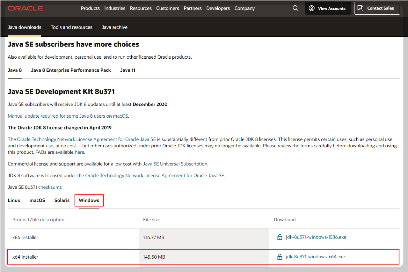This screenshot has height=272, width=408.
Task: Open the Developers menu
Action: coord(218,8)
